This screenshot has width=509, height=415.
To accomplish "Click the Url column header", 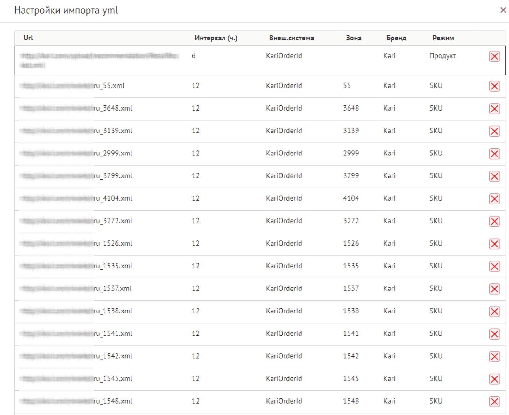I will click(x=28, y=38).
